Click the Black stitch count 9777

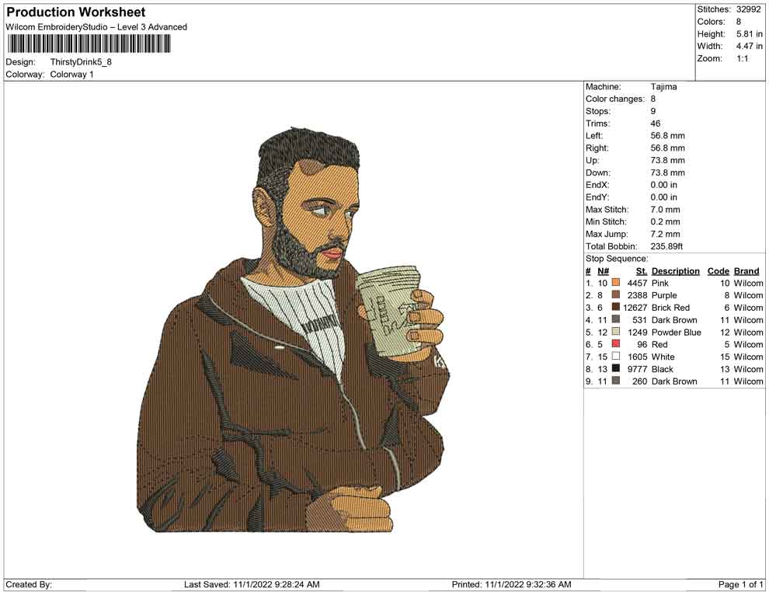637,369
